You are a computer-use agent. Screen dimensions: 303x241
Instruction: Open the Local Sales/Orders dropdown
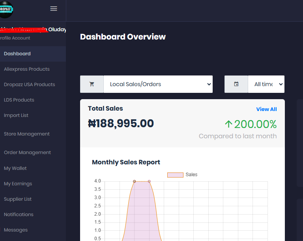pyautogui.click(x=158, y=84)
